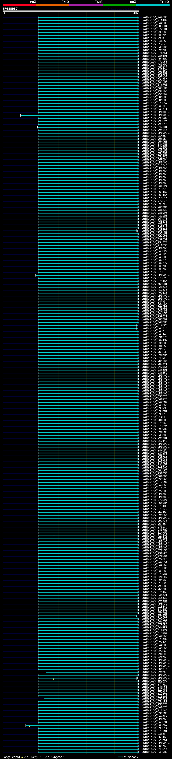
Task: Select hit UniRef100_P30883
Action: pos(154,343)
